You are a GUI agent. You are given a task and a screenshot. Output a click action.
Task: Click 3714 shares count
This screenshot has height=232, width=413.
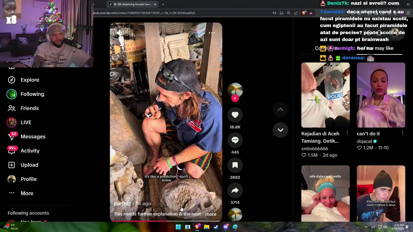(235, 202)
